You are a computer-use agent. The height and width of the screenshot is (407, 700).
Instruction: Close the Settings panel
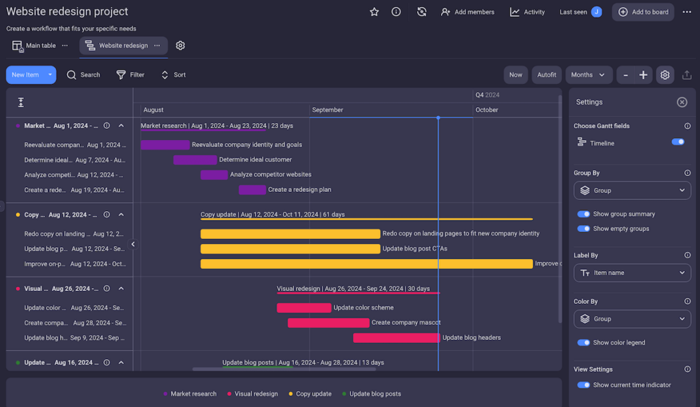(682, 102)
